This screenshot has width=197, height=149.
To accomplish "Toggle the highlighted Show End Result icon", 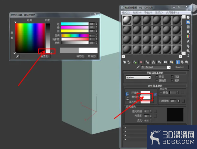I will pos(178,62).
